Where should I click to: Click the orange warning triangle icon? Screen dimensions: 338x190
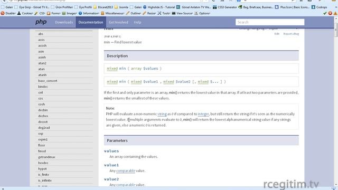(335, 13)
